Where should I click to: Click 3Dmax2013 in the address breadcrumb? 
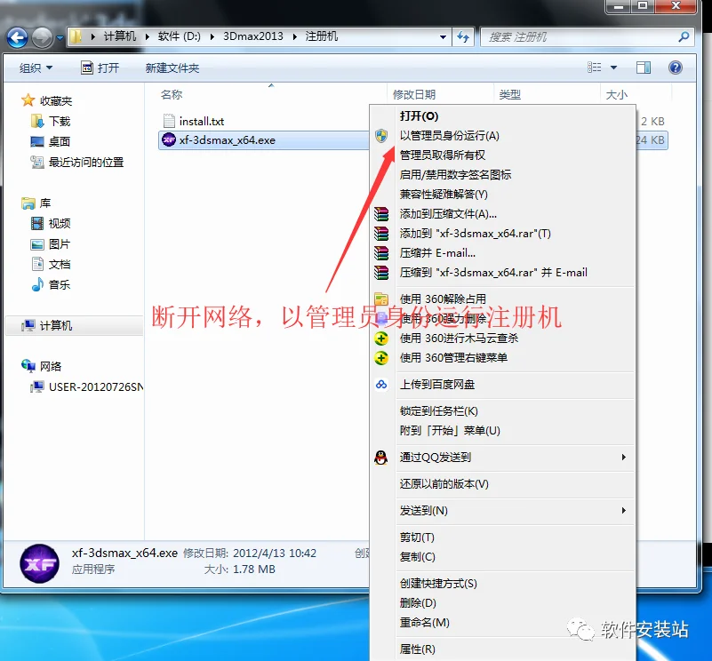click(253, 36)
